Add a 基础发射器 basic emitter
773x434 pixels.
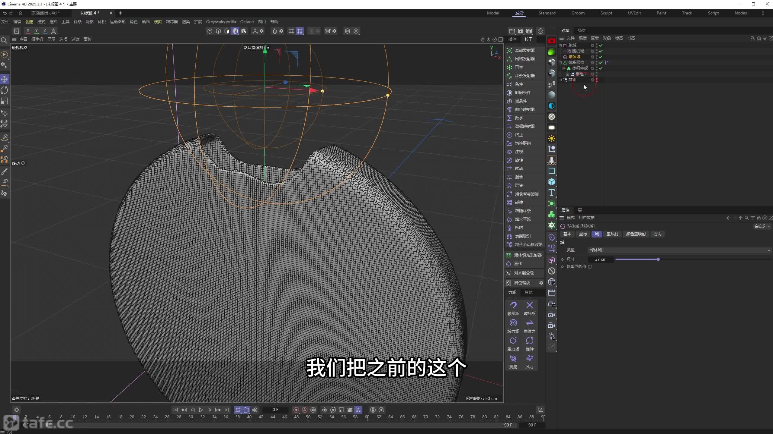coord(524,50)
